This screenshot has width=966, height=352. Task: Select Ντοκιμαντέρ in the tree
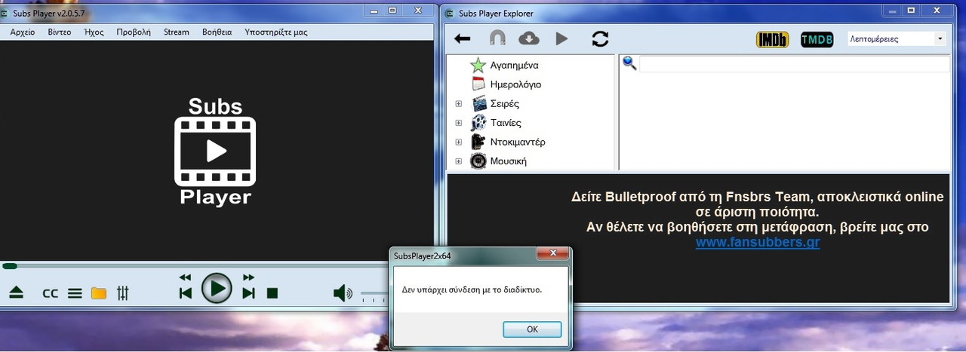(518, 142)
